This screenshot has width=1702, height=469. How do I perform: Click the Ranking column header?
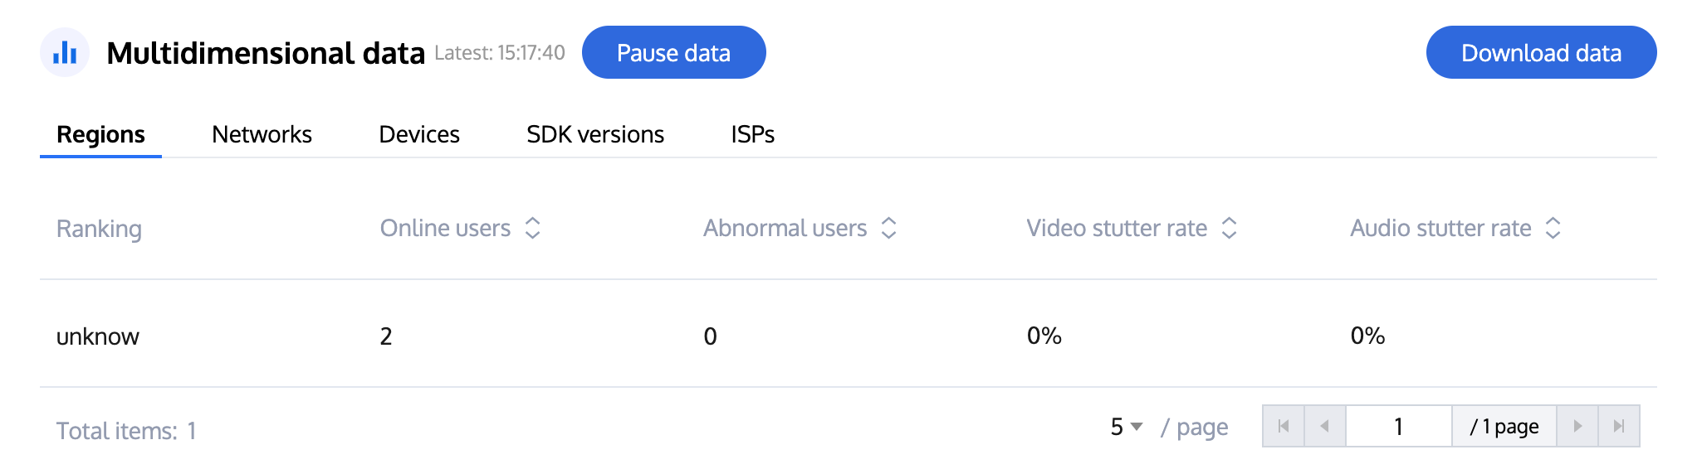99,229
